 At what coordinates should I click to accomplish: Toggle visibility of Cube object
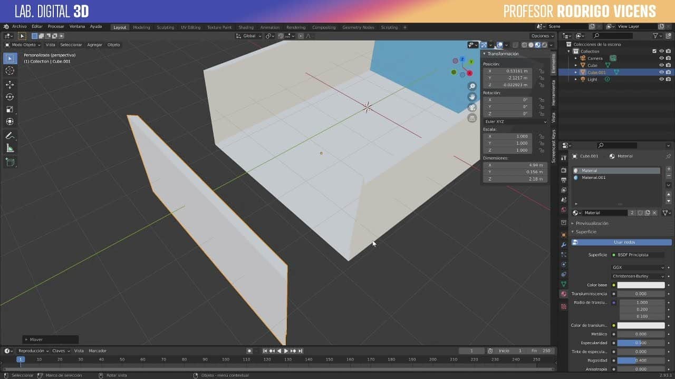coord(661,65)
